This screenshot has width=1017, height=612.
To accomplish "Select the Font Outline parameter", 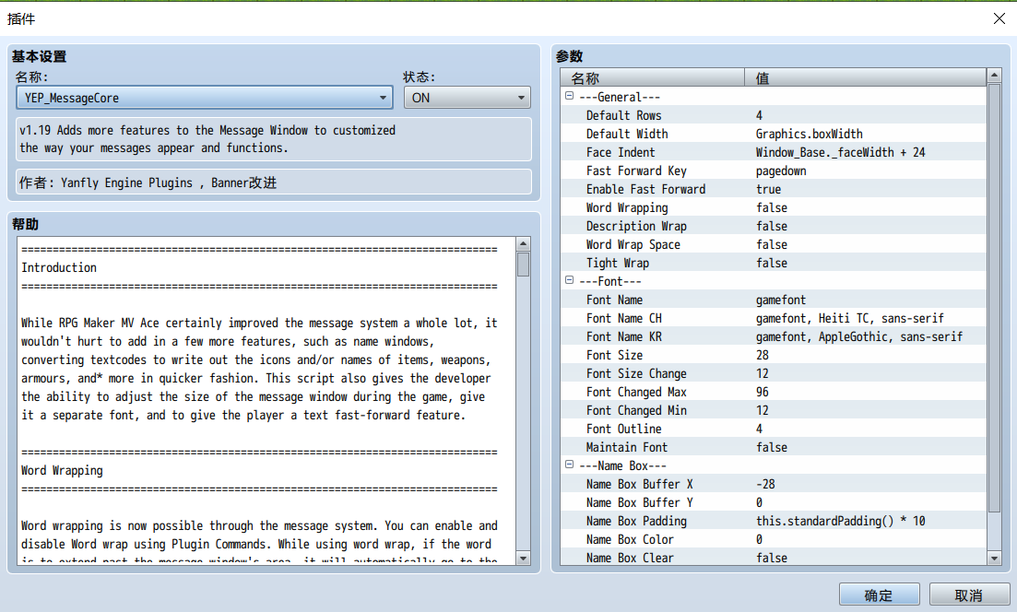I will [774, 429].
